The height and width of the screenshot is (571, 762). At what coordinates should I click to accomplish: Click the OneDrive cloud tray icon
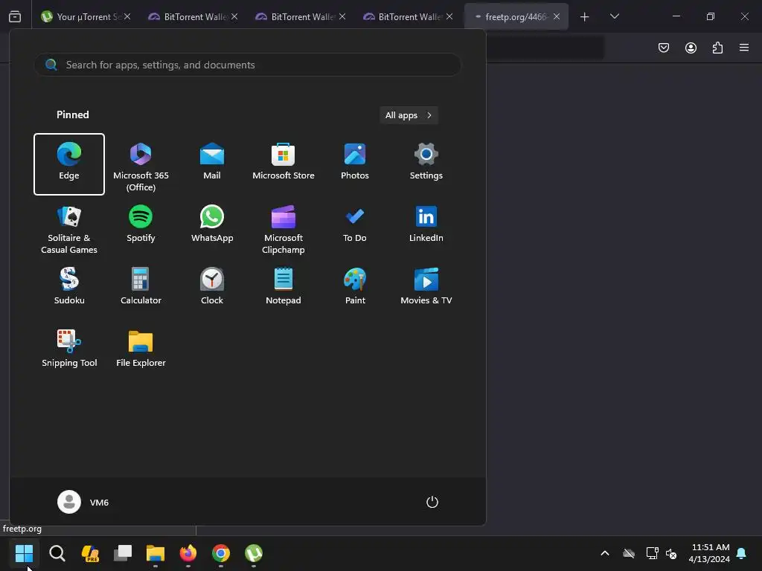(629, 553)
